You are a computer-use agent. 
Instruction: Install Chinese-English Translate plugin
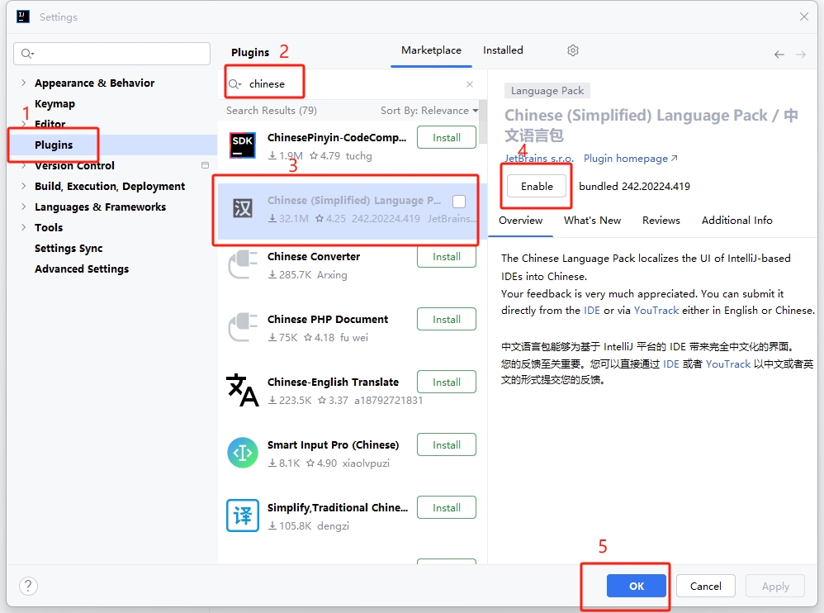[x=447, y=383]
